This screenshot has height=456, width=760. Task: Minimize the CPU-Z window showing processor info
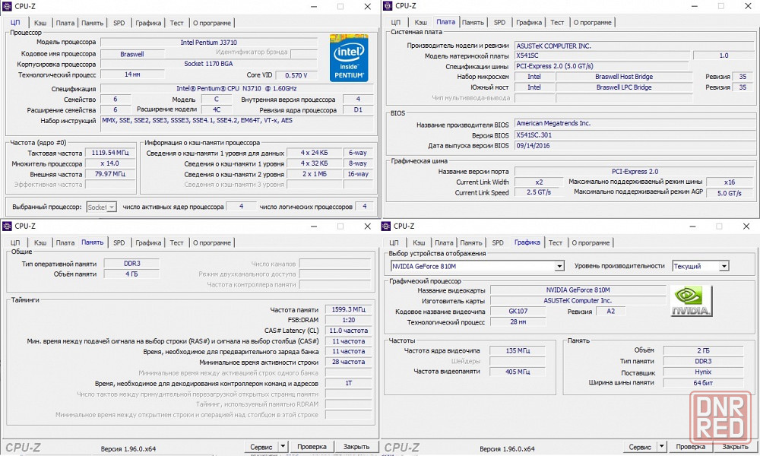click(314, 7)
